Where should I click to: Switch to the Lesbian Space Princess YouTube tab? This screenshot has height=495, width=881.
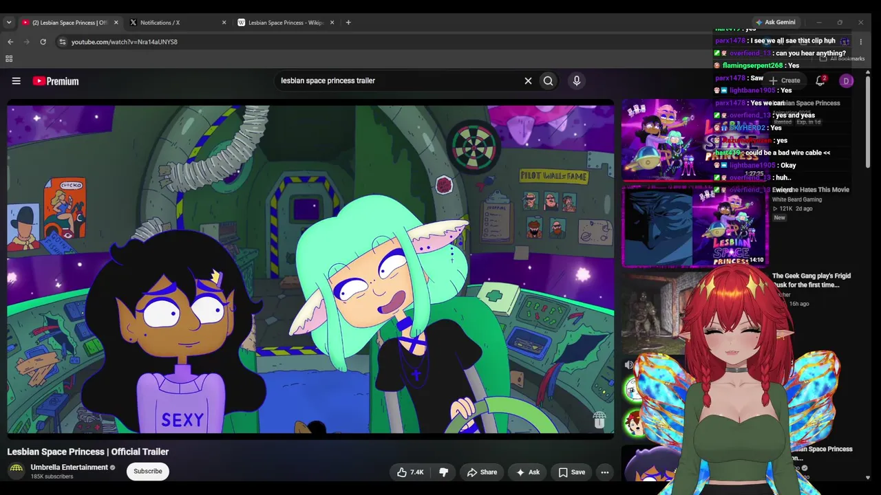coord(70,23)
